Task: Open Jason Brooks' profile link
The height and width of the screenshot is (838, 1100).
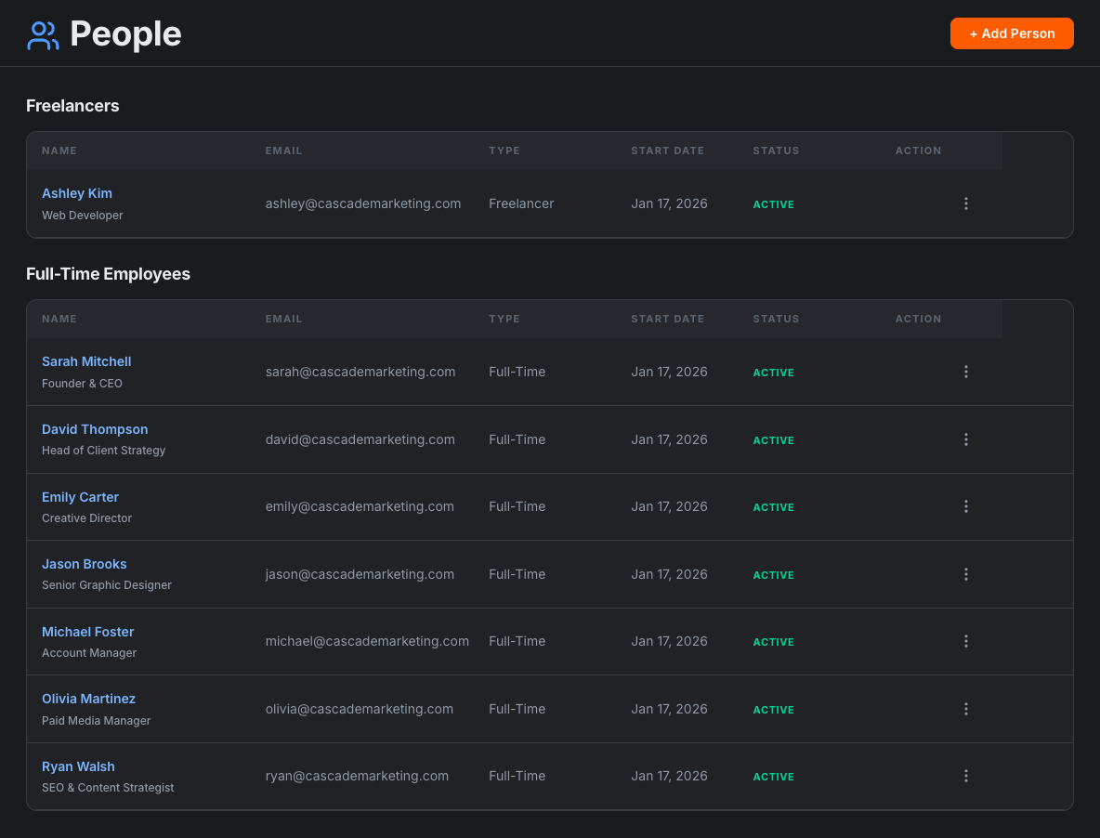Action: tap(85, 565)
